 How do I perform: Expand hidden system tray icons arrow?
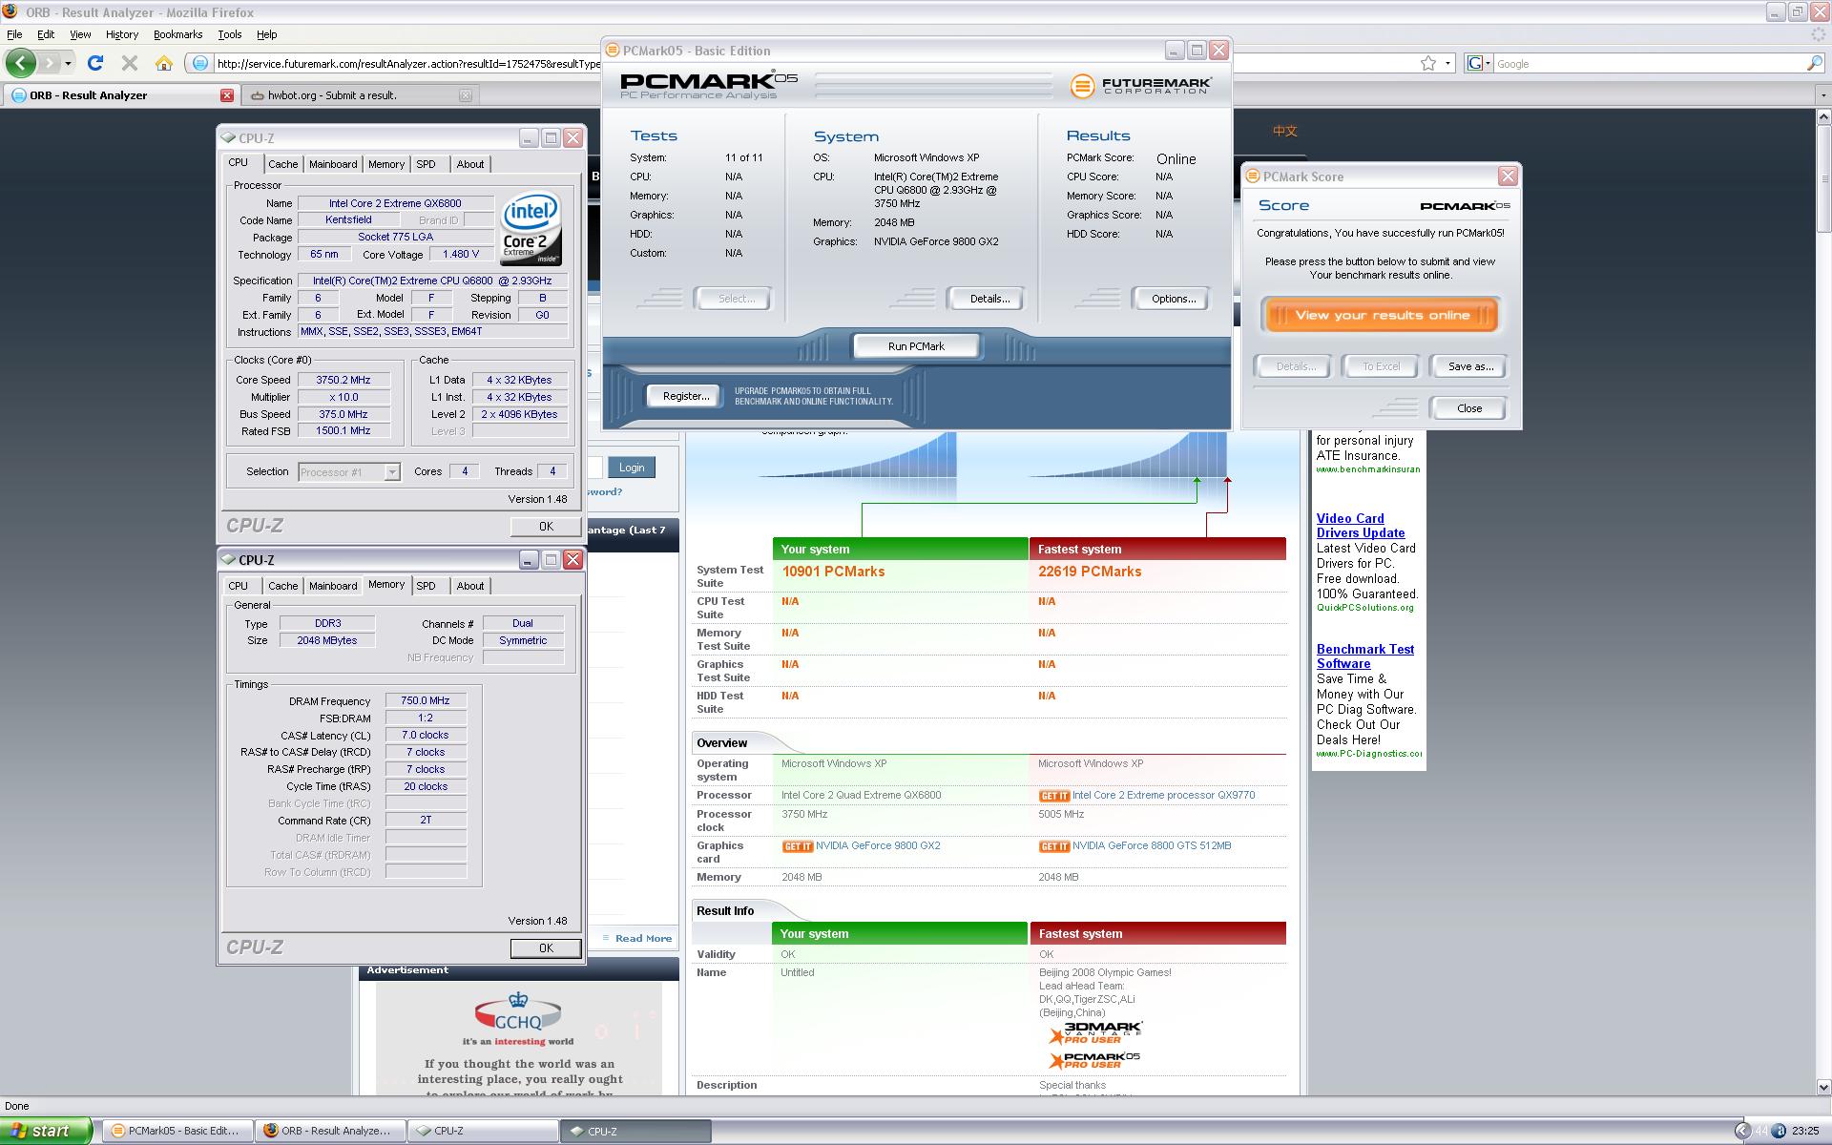[x=1742, y=1131]
